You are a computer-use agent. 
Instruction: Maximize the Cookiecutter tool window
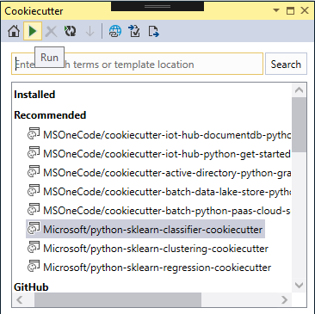point(290,10)
